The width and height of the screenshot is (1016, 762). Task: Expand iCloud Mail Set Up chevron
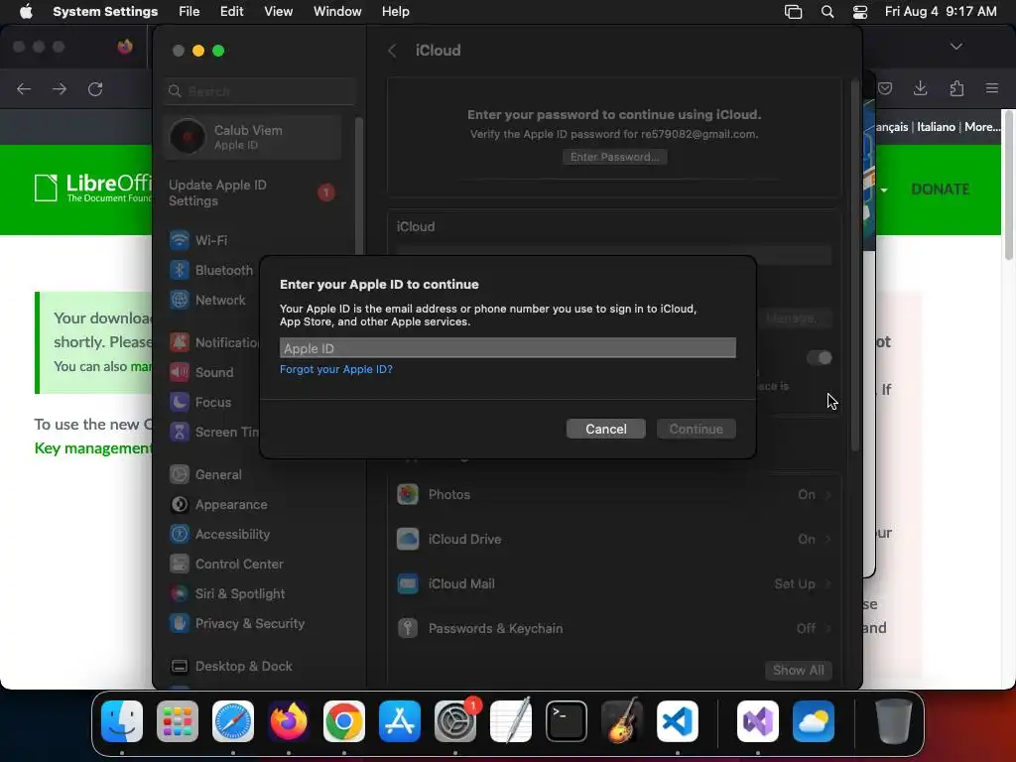828,583
